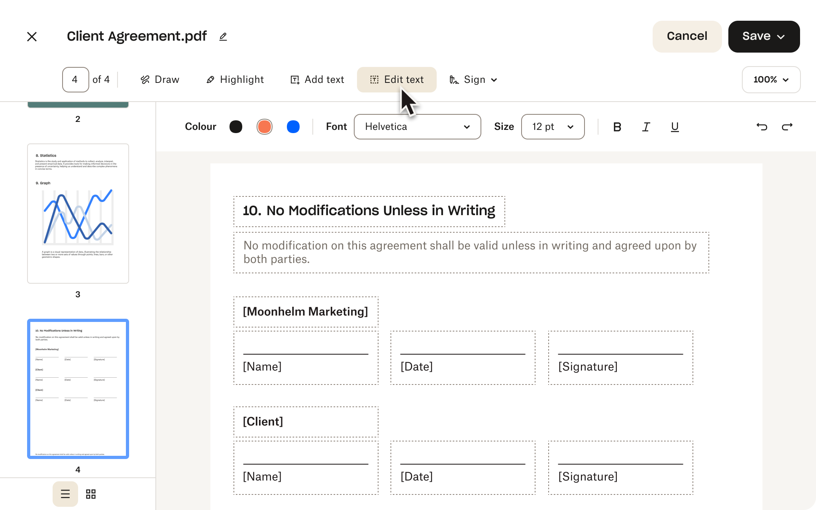Select the Highlight tool

pos(234,79)
